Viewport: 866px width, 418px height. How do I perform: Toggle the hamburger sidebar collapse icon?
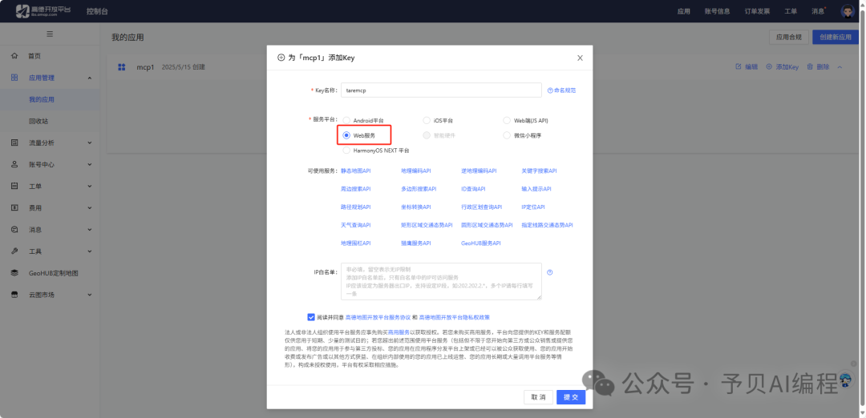(x=50, y=34)
